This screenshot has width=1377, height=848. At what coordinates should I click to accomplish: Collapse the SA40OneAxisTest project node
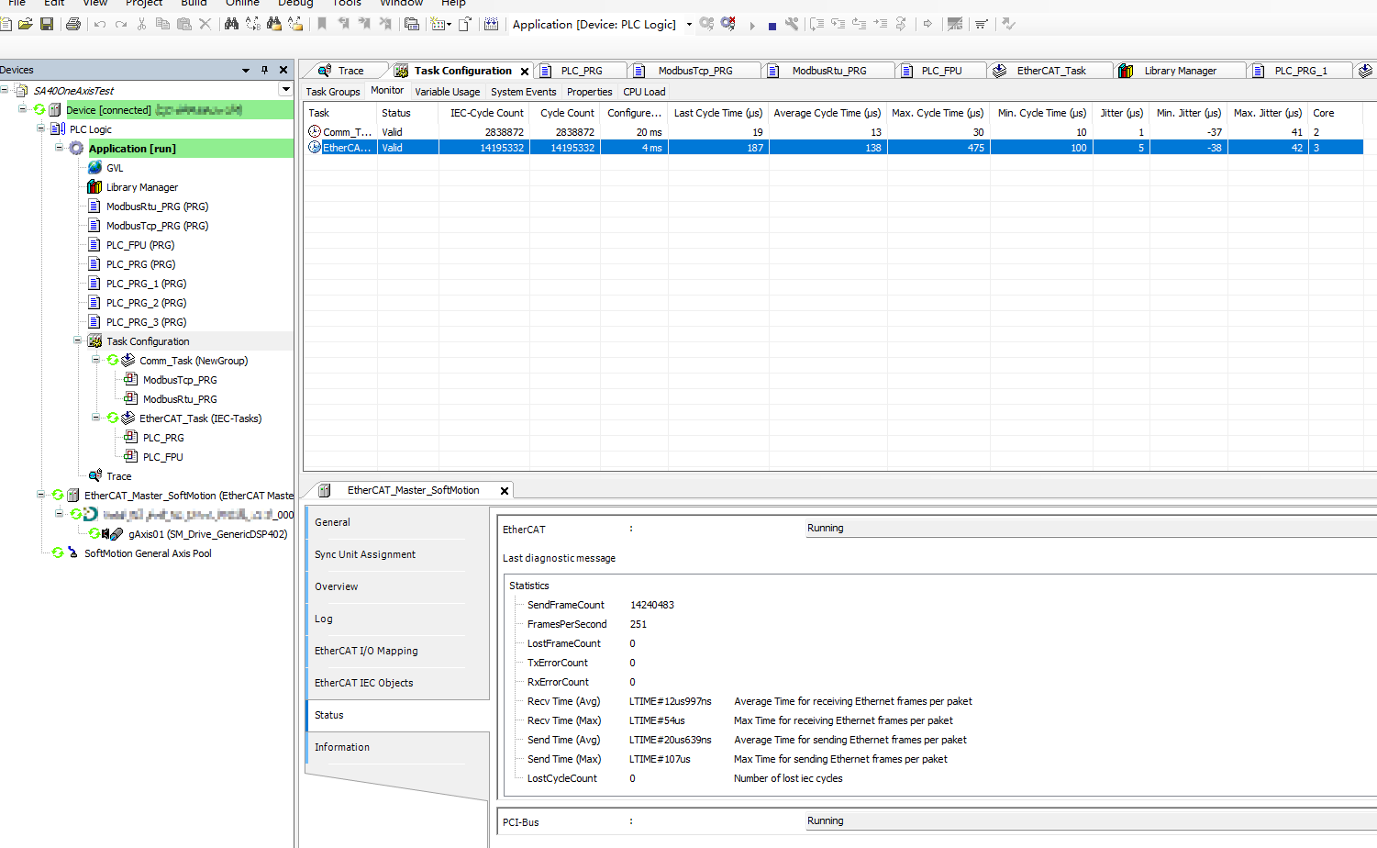tap(6, 90)
